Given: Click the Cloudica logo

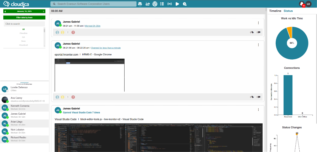Looking at the screenshot, I should coord(16,4).
